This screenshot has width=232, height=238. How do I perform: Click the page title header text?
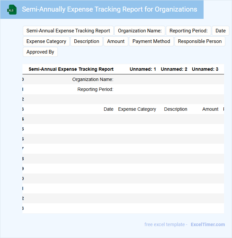click(109, 9)
